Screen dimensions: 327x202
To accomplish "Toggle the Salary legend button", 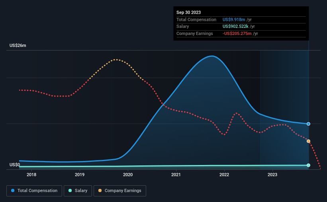I will point(78,191).
